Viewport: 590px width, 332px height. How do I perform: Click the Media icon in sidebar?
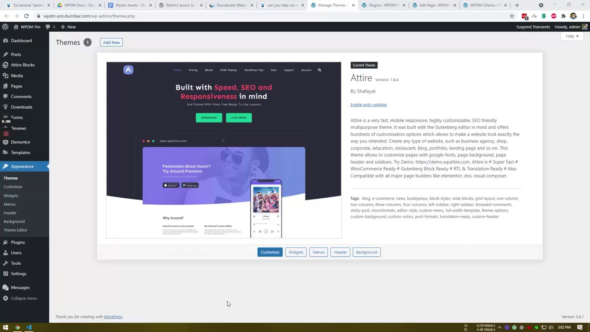pos(6,76)
